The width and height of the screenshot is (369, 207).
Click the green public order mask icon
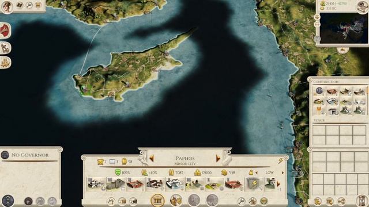tap(118, 172)
